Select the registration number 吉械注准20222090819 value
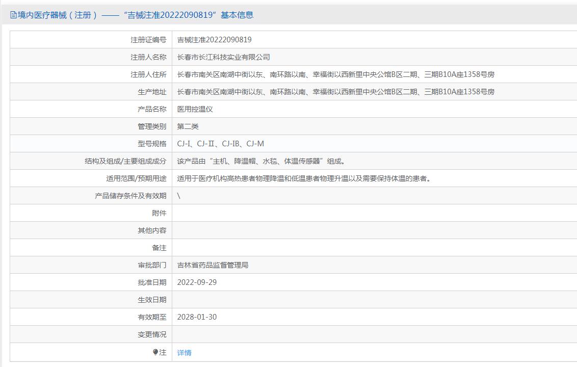Image resolution: width=577 pixels, height=367 pixels. pos(214,40)
